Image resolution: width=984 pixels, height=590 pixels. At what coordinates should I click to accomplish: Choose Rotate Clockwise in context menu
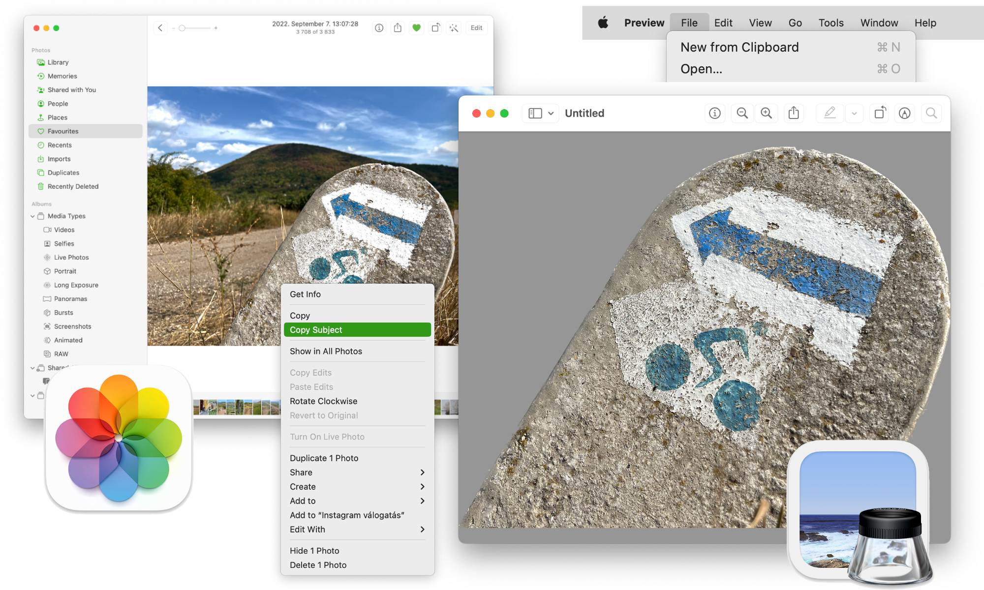click(x=357, y=401)
